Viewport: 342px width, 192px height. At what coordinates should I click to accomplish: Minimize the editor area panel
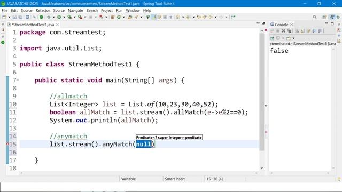[258, 23]
